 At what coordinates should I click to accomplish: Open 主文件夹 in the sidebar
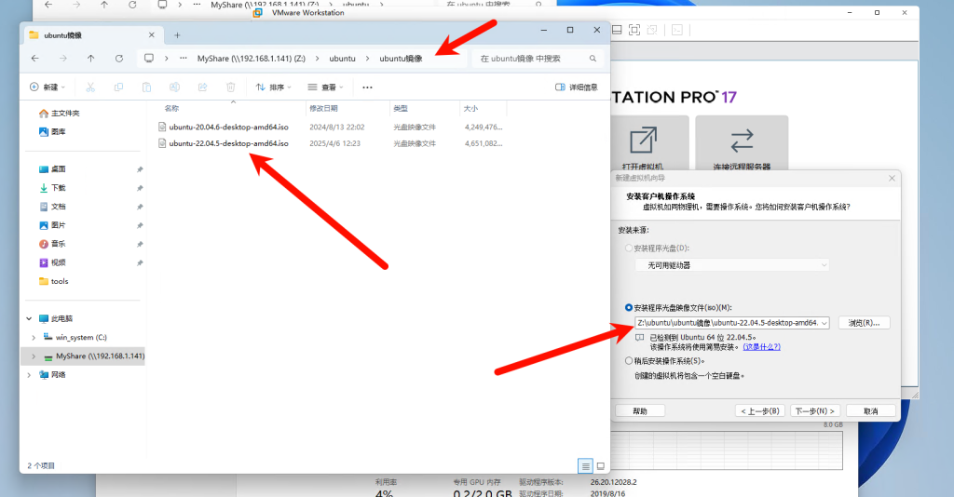point(59,113)
